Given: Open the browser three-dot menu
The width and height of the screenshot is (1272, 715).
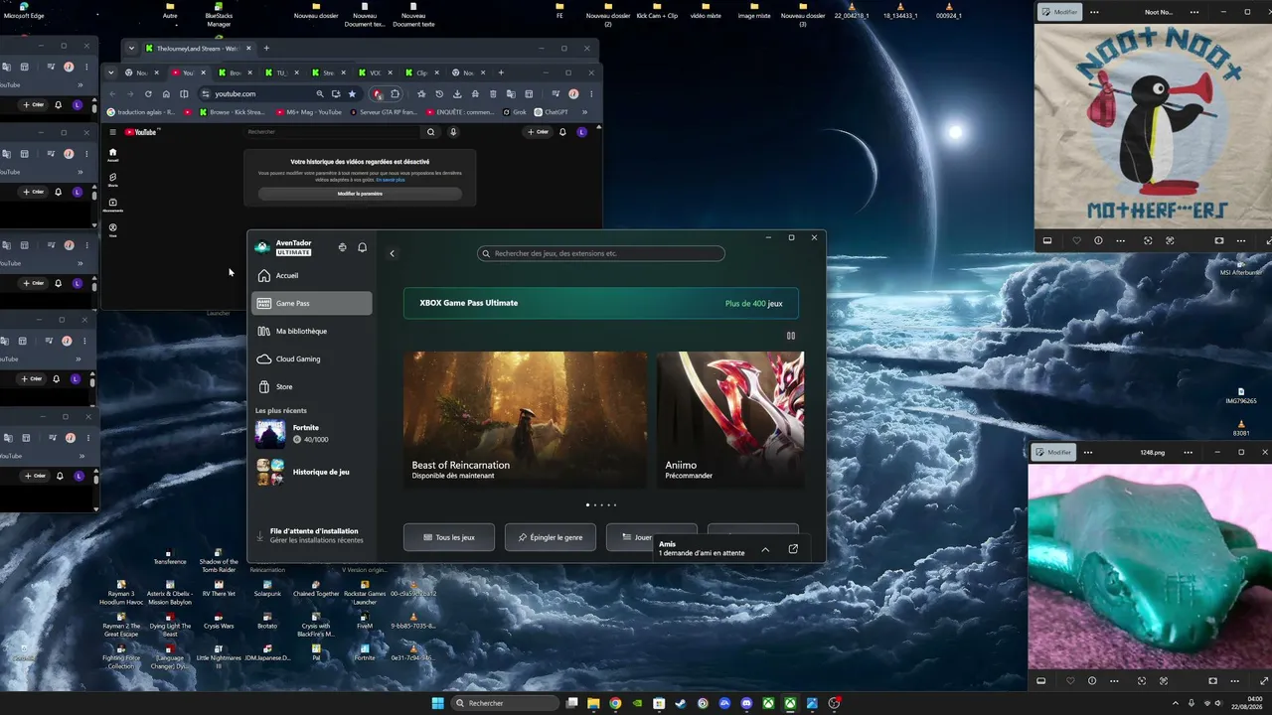Looking at the screenshot, I should [590, 94].
